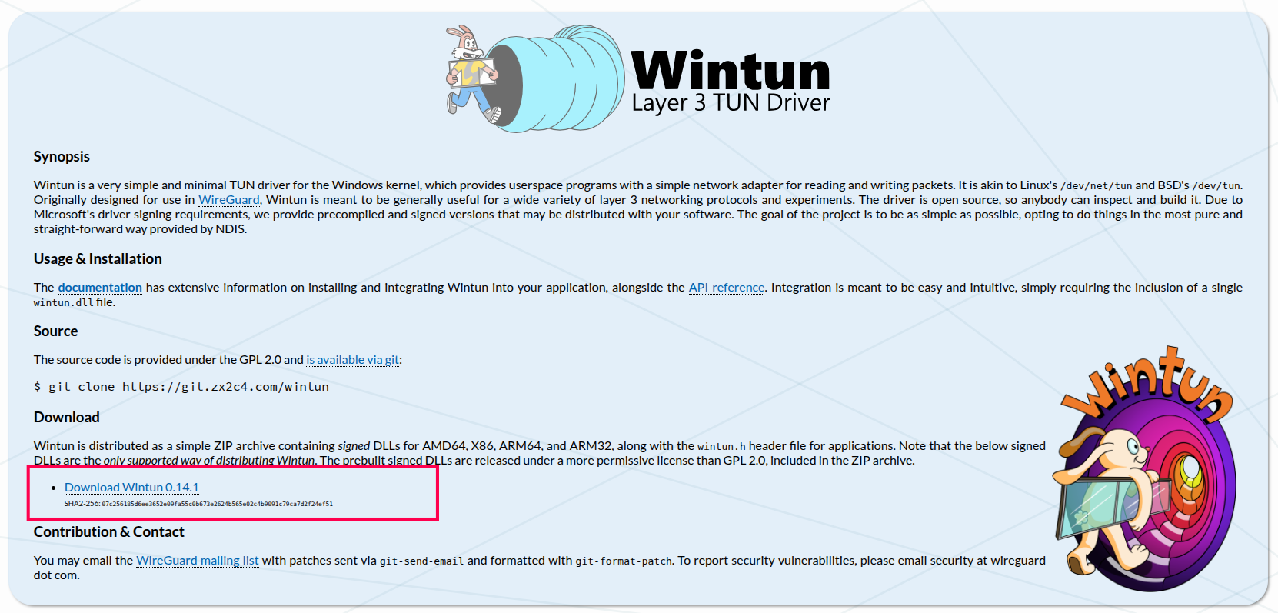Click the 'Contribution & Contact' heading
Viewport: 1278px width, 613px height.
pyautogui.click(x=108, y=532)
